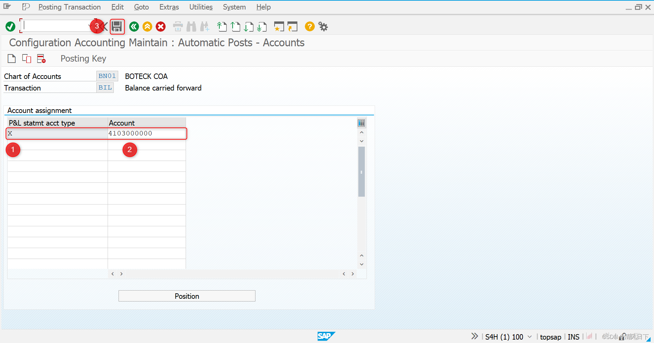Open the Goto menu
This screenshot has width=654, height=343.
[141, 7]
